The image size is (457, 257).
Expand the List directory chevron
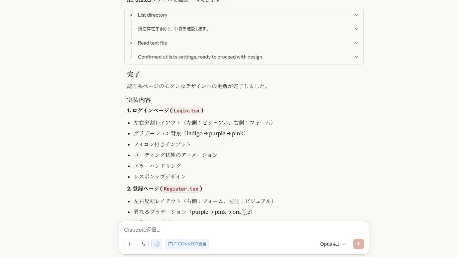coord(357,15)
